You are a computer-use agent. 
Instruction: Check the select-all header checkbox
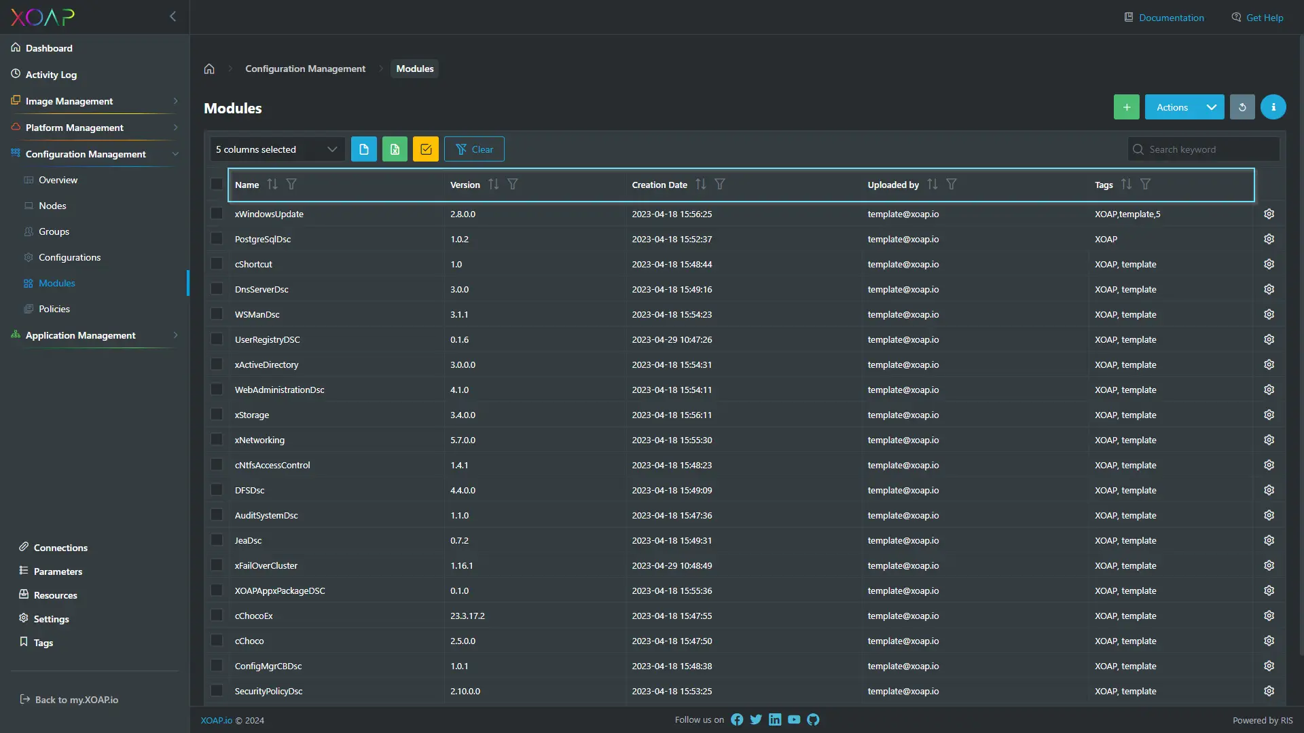pos(216,184)
